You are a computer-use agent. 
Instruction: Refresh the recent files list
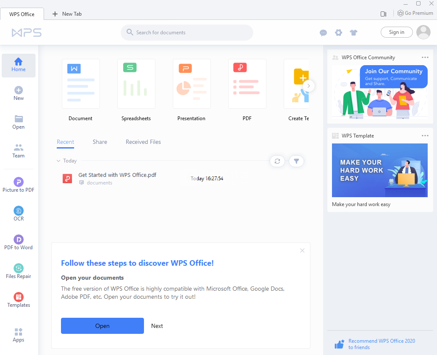pos(277,161)
